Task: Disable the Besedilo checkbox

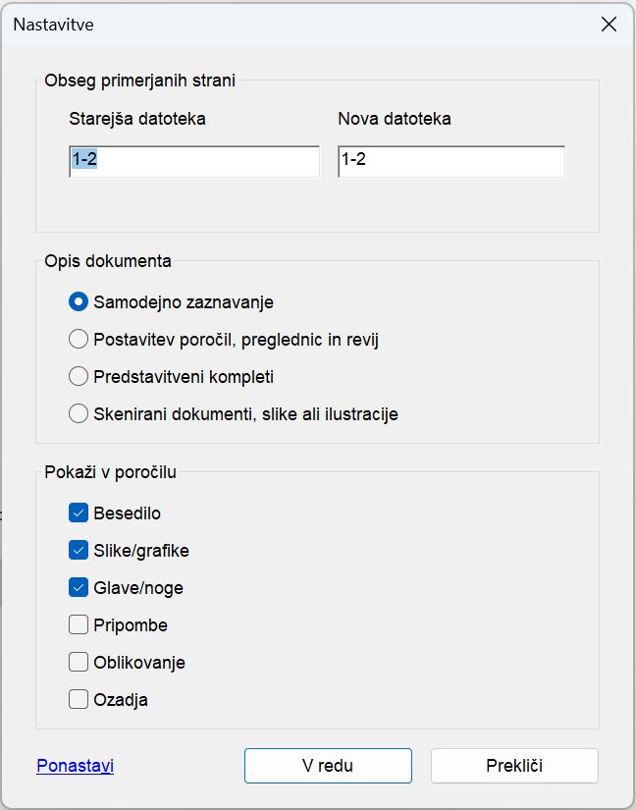Action: pos(78,513)
